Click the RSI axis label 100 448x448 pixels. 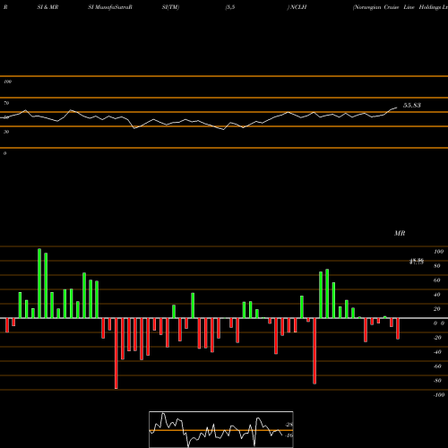pos(7,82)
